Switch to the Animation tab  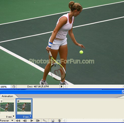point(7,96)
